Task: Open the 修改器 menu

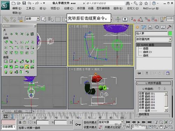Action: pos(81,8)
